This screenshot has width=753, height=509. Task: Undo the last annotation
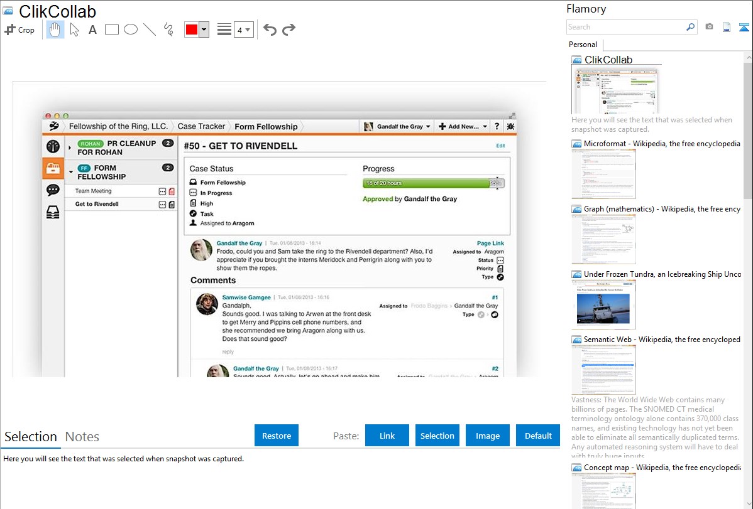270,29
